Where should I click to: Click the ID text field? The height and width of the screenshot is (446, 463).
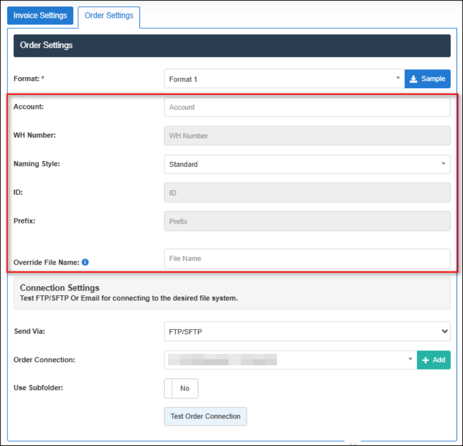tap(307, 193)
